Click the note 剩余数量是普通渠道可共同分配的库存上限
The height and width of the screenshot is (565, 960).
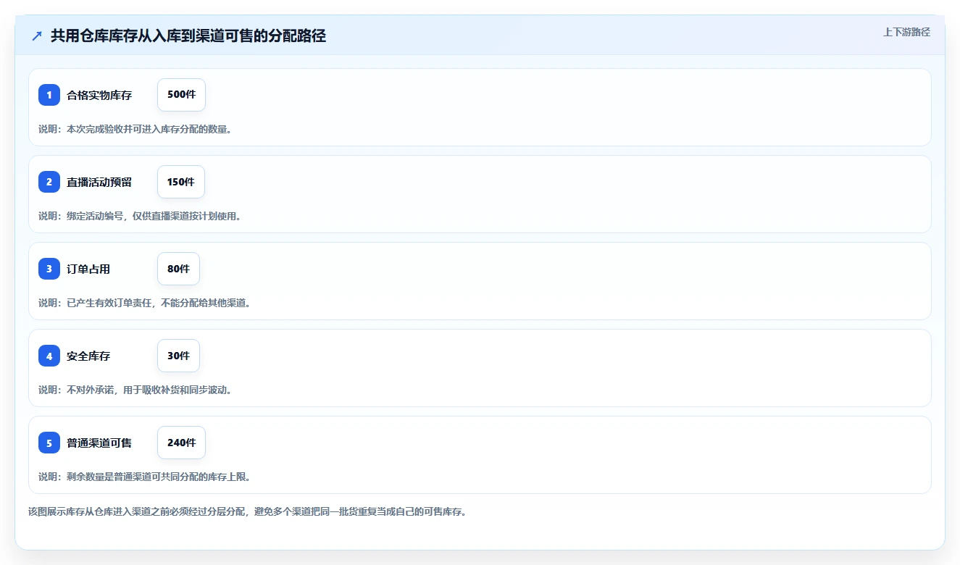[144, 477]
